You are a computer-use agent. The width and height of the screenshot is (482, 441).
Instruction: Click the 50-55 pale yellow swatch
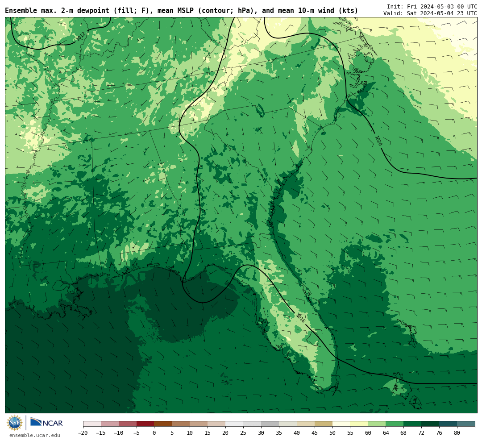341,424
